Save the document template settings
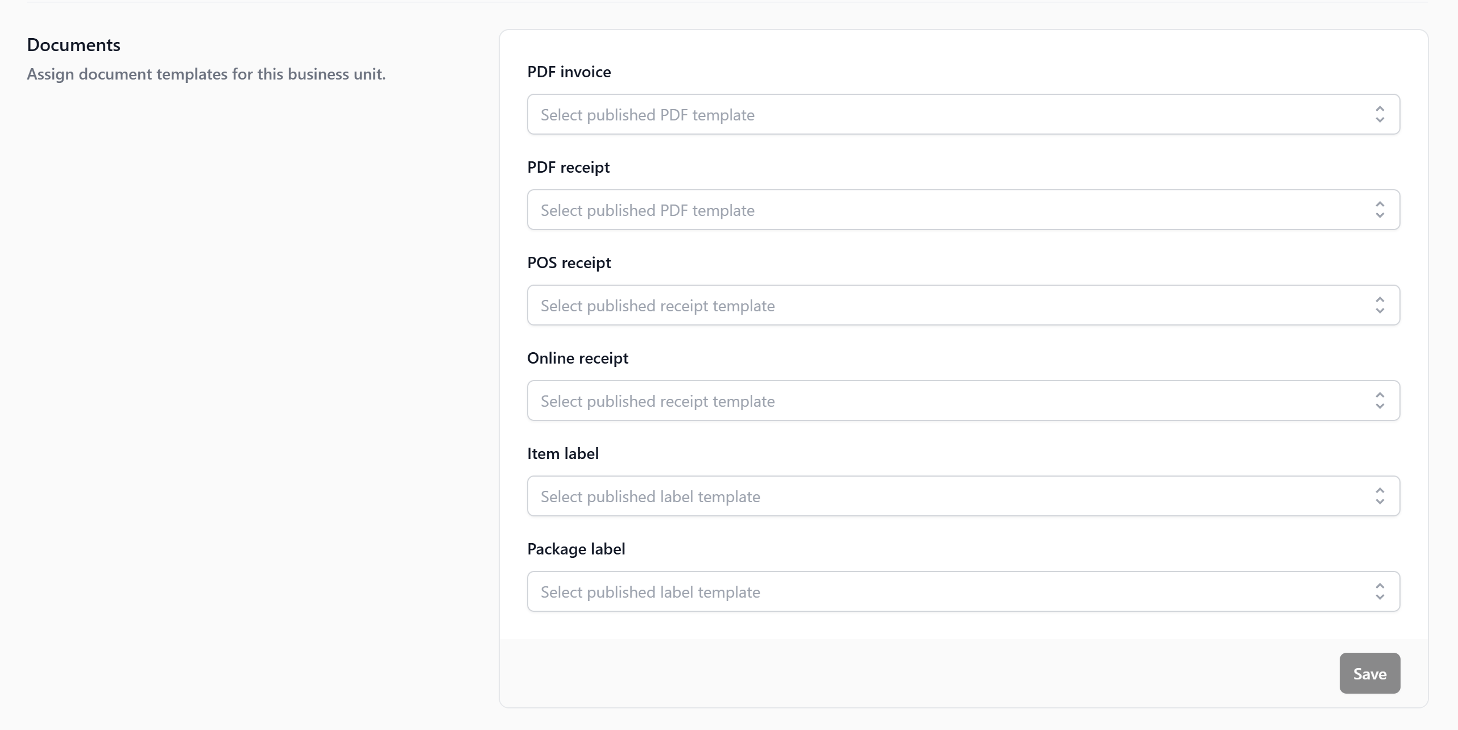1458x730 pixels. (x=1369, y=673)
